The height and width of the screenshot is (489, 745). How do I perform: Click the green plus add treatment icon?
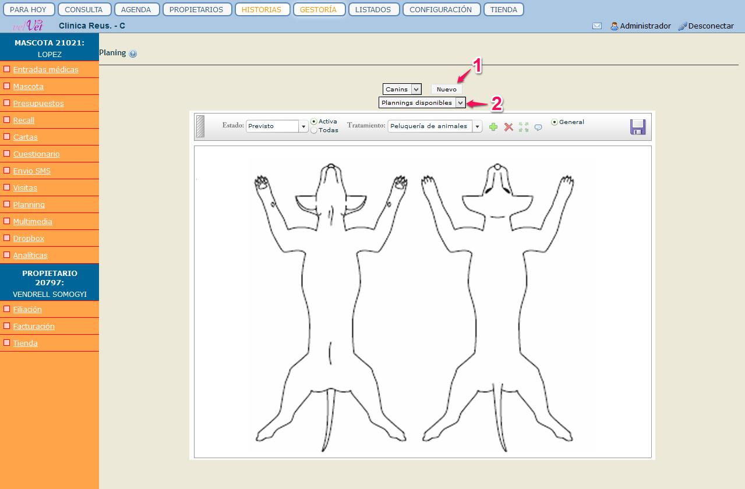tap(493, 127)
